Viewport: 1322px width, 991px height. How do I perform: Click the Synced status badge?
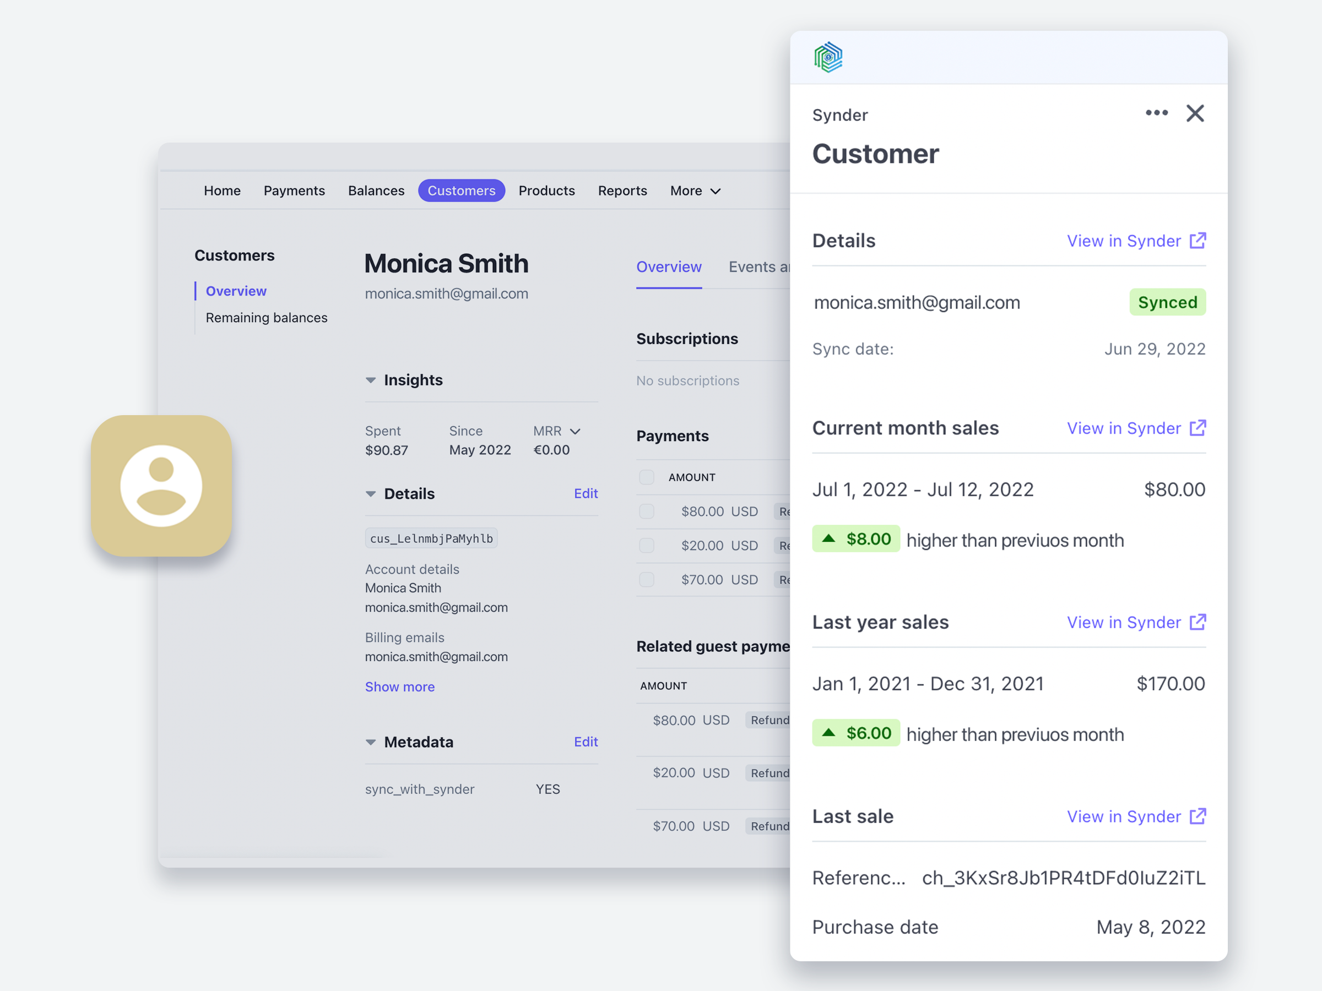[x=1168, y=302]
